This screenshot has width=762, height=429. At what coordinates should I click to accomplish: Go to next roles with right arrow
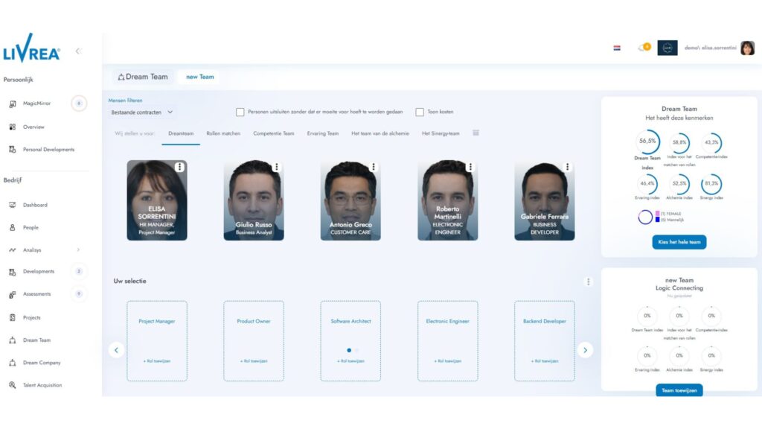pyautogui.click(x=585, y=350)
